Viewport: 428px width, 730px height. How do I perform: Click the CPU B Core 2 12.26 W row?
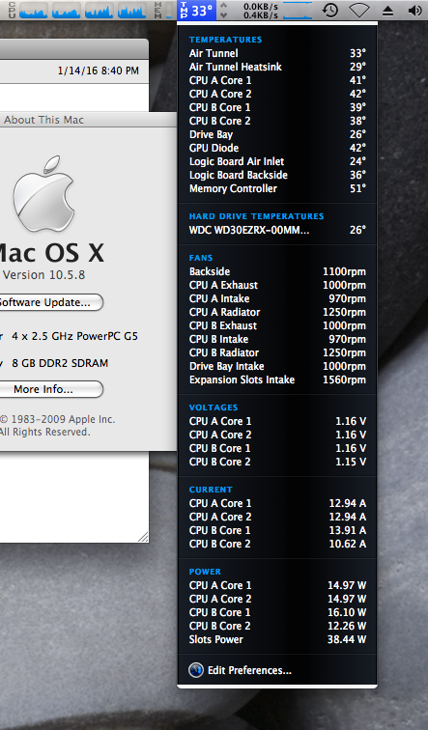pos(277,626)
